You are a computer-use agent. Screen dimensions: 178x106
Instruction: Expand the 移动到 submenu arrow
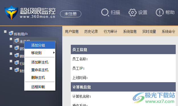point(54,53)
